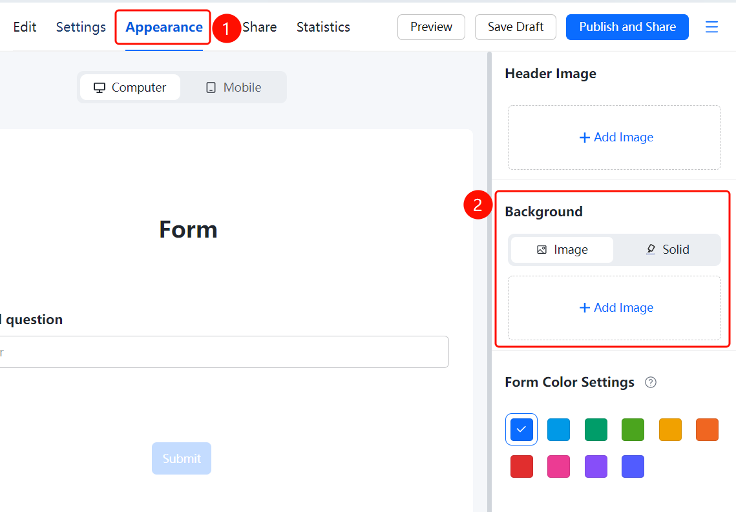Add a header image
This screenshot has width=736, height=512.
tap(615, 138)
